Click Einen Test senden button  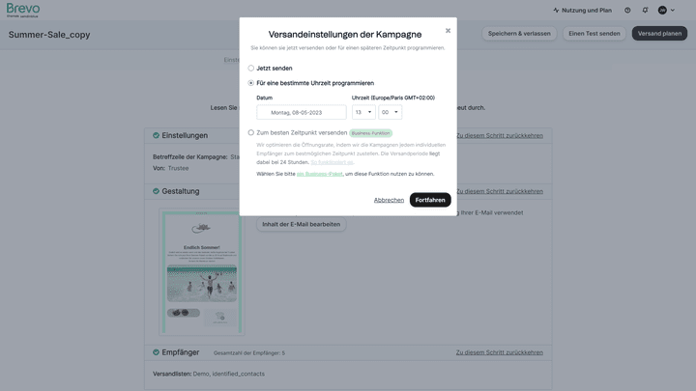click(x=594, y=33)
